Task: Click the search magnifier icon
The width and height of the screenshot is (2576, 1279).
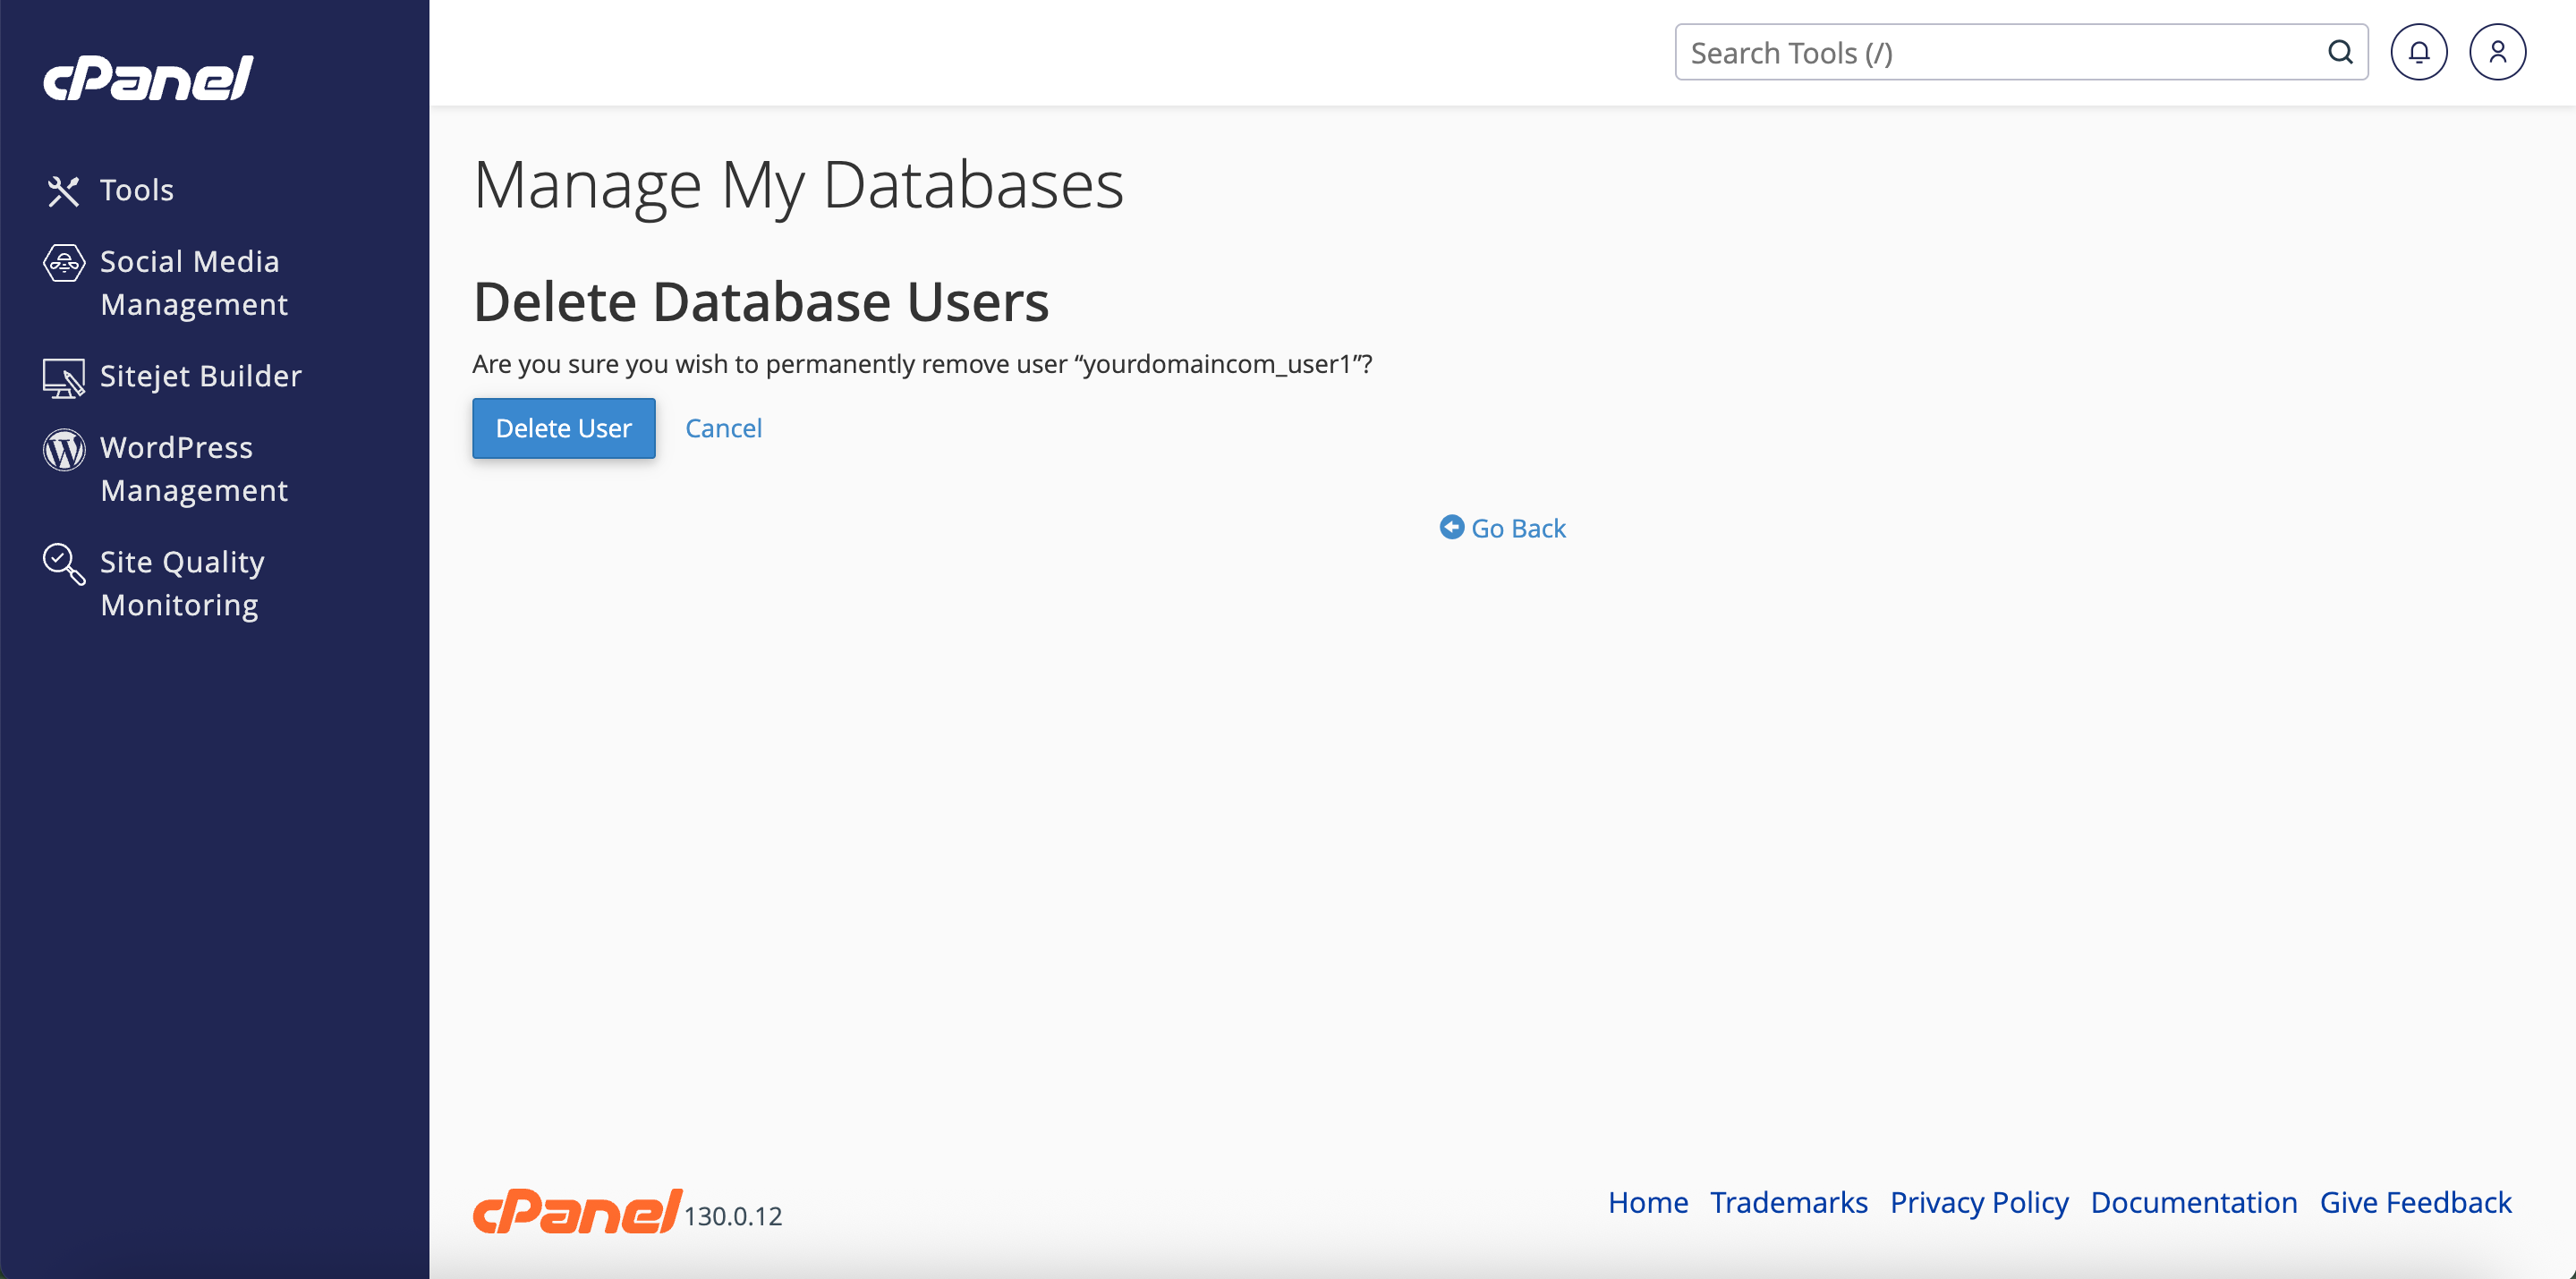Action: (x=2340, y=52)
